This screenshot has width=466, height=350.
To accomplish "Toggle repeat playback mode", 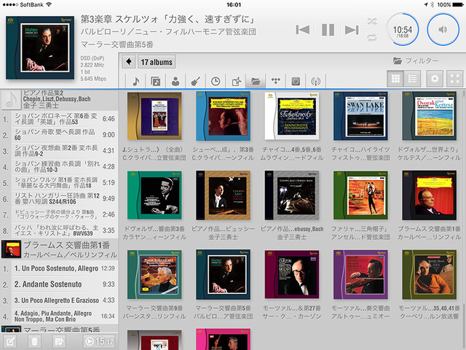I will [373, 37].
